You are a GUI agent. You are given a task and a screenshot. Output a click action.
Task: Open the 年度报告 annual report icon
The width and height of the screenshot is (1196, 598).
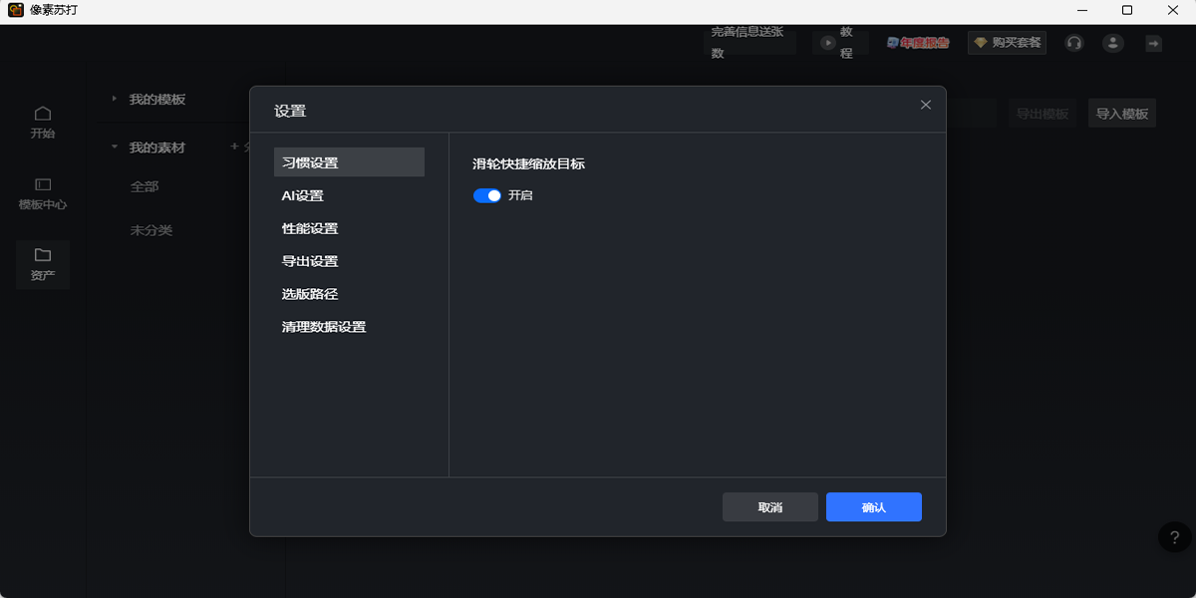point(916,42)
